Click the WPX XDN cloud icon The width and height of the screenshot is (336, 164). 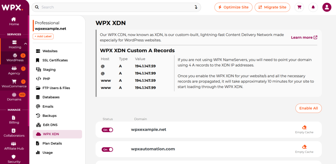coord(38,134)
